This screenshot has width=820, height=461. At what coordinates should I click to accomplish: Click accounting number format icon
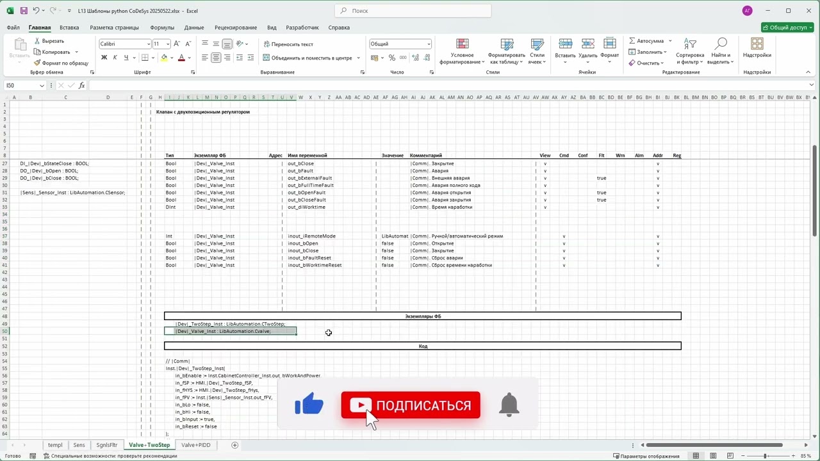[x=373, y=58]
